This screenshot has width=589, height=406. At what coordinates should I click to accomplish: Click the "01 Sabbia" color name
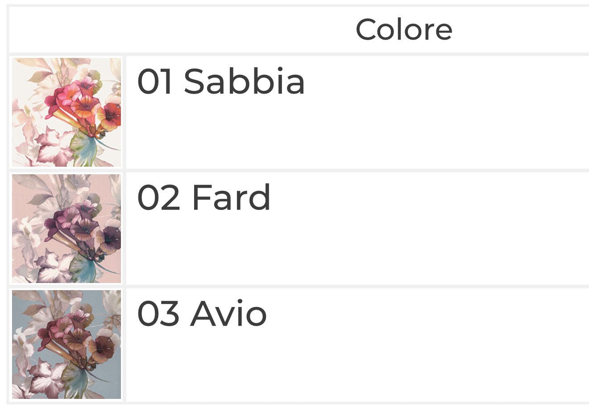[221, 82]
